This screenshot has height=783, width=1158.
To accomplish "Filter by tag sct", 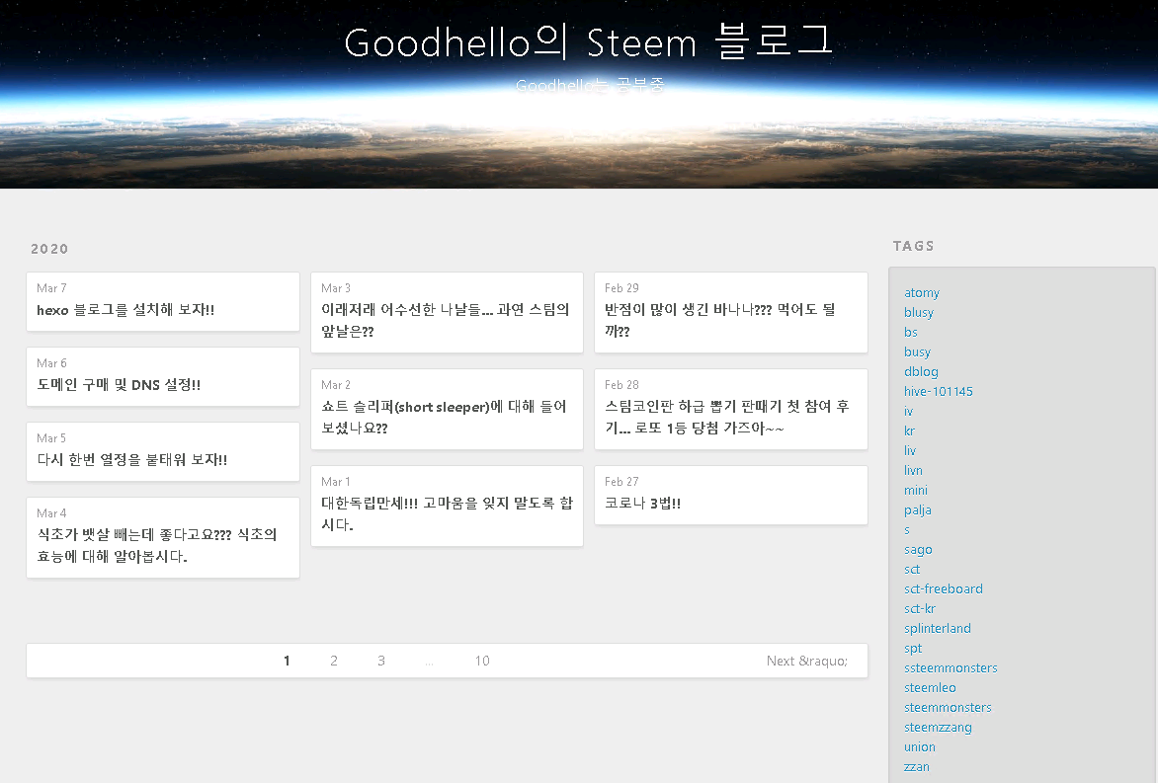I will 912,569.
